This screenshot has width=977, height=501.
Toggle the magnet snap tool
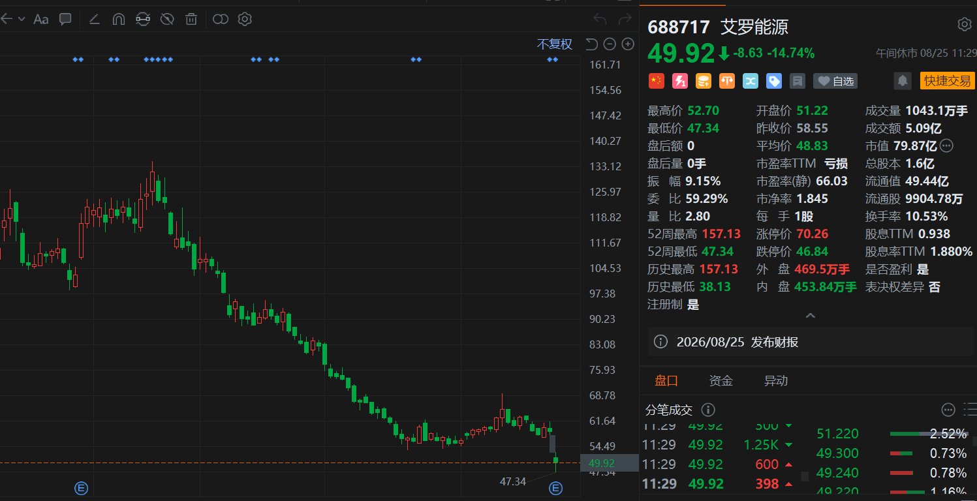point(118,19)
